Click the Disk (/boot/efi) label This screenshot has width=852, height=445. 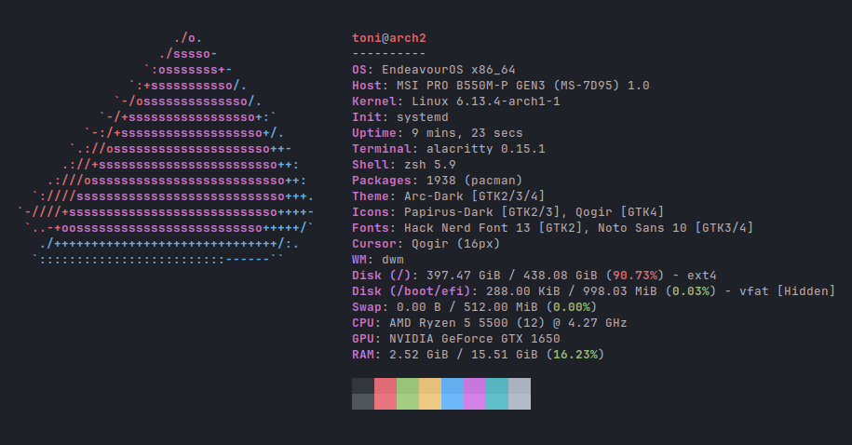[x=412, y=291]
